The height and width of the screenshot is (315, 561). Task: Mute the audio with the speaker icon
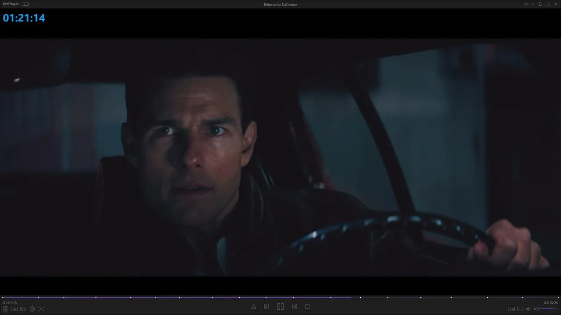(x=536, y=309)
